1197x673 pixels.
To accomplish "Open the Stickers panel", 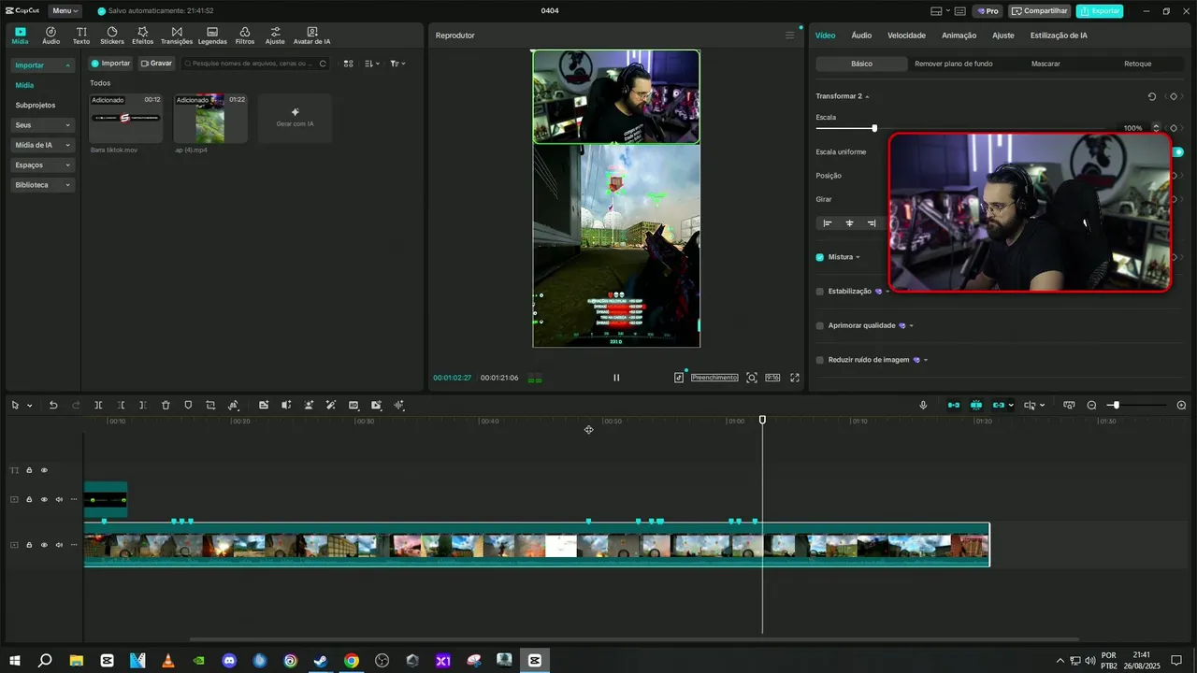I will 111,36.
